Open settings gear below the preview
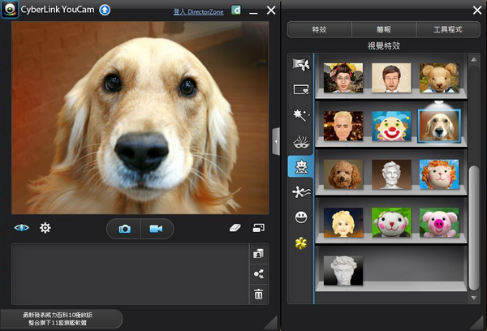This screenshot has width=487, height=331. tap(45, 228)
